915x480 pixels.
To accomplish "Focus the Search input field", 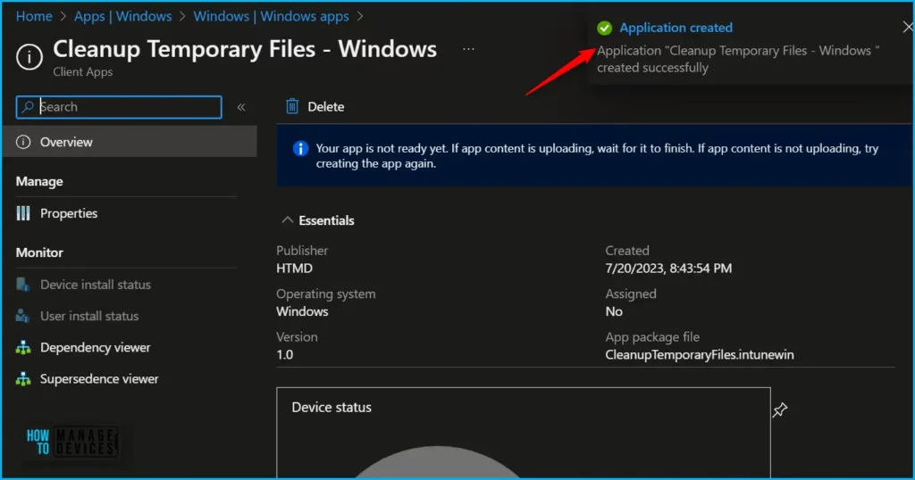I will click(119, 107).
